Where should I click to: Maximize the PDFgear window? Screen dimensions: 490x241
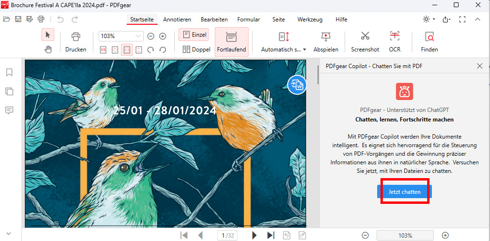[456, 5]
